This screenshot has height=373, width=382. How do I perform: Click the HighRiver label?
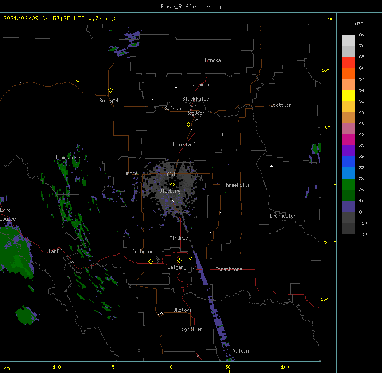click(x=191, y=329)
